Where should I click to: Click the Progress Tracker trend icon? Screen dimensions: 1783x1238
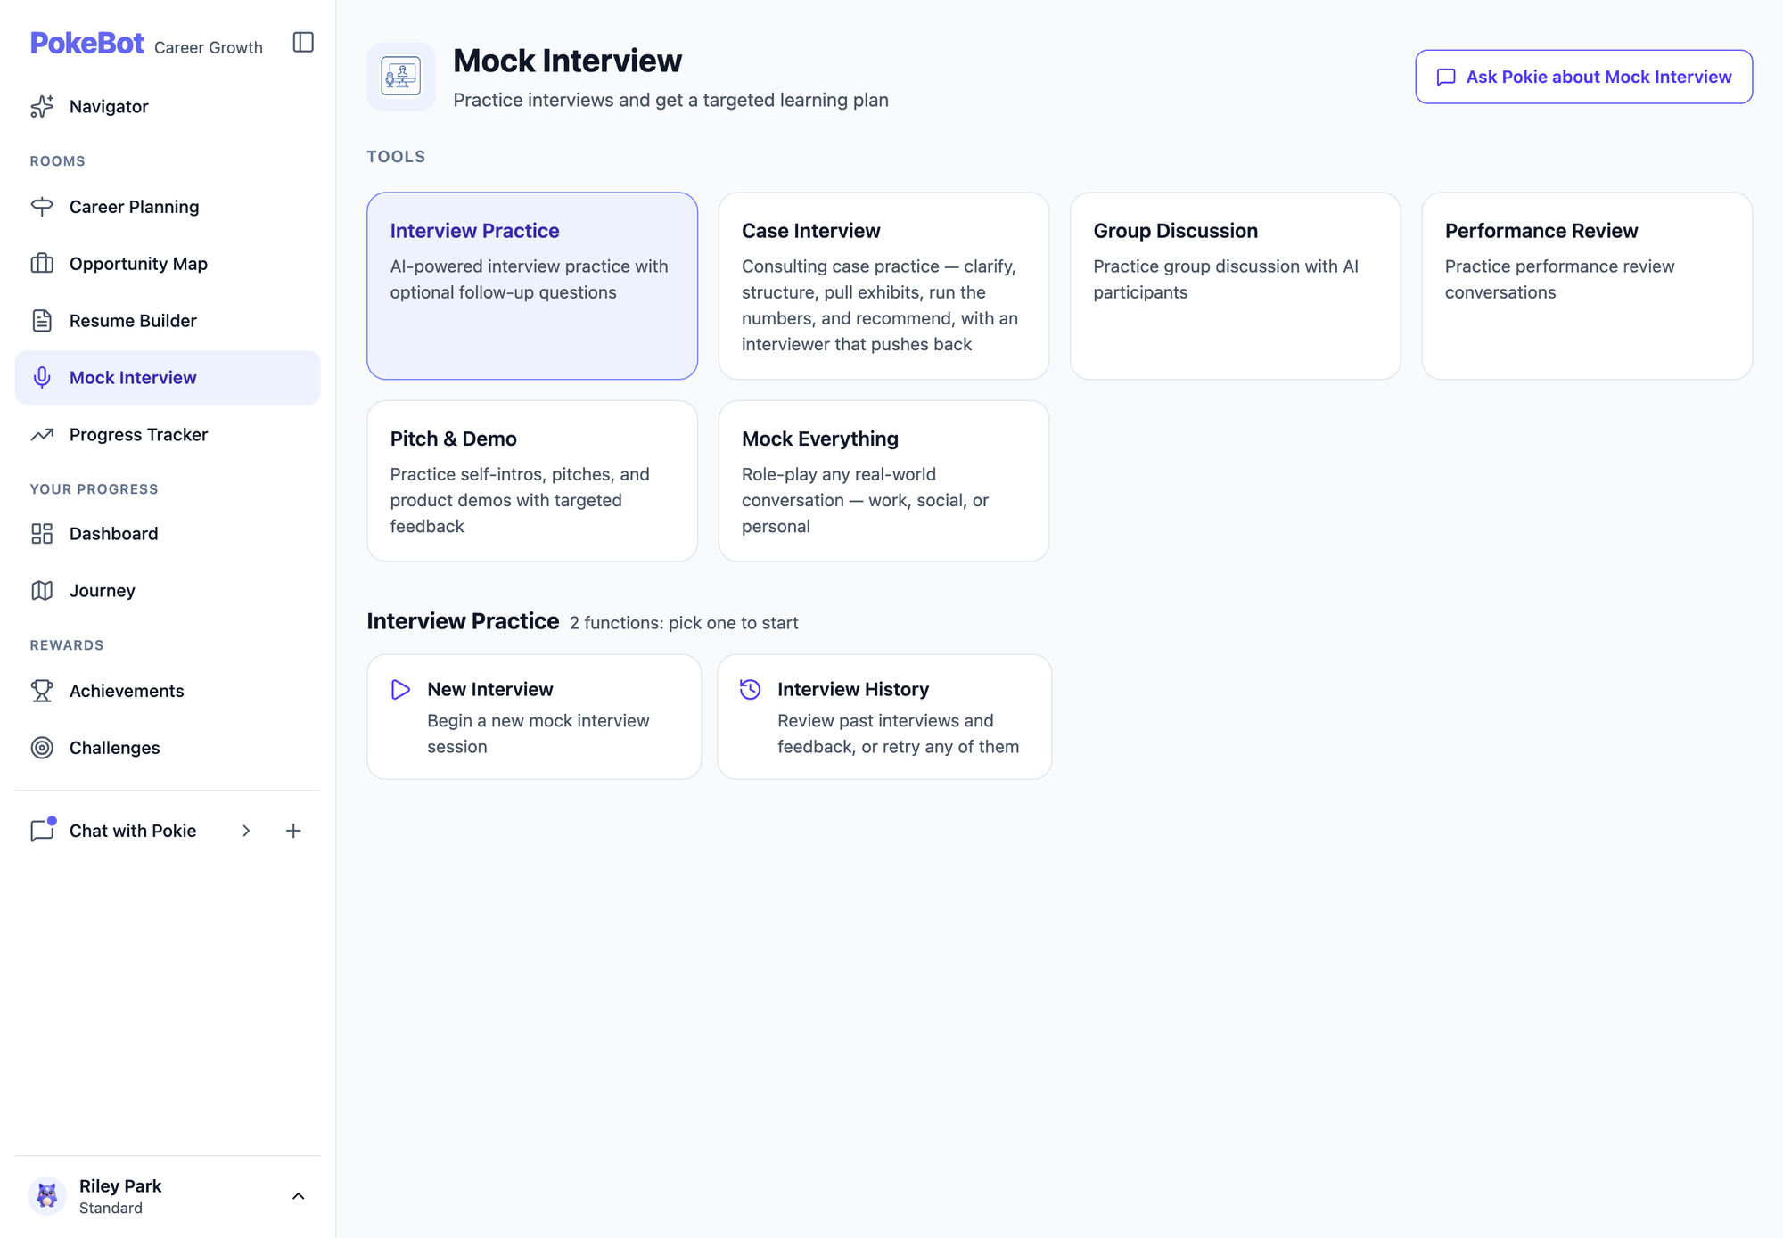click(42, 435)
